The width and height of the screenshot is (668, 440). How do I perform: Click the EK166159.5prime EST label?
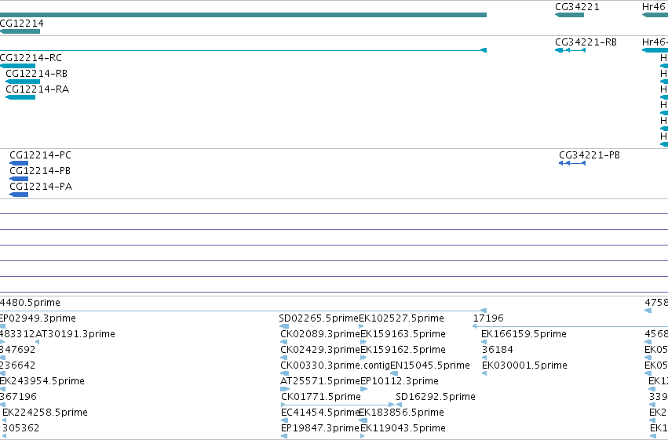tap(524, 334)
